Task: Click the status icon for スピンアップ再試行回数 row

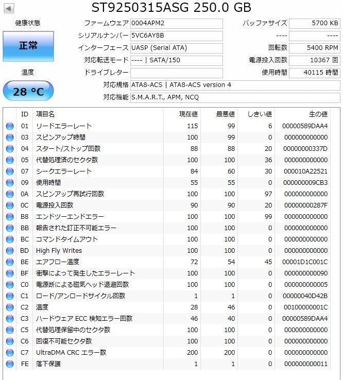Action: [10, 194]
